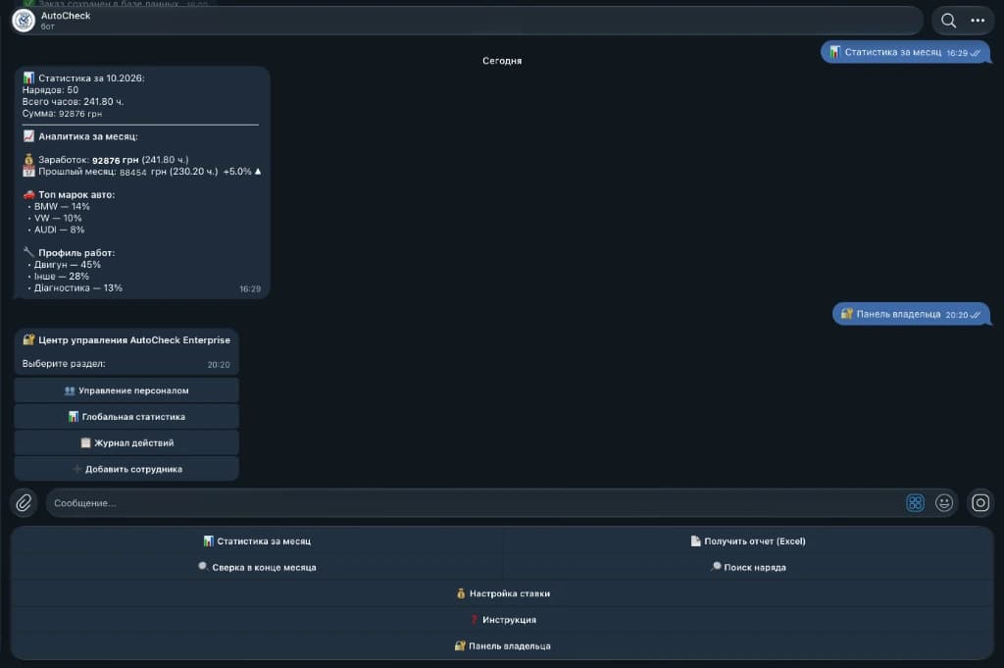Click the 'Заработок: 92876 грн' line
This screenshot has width=1004, height=668.
[106, 160]
